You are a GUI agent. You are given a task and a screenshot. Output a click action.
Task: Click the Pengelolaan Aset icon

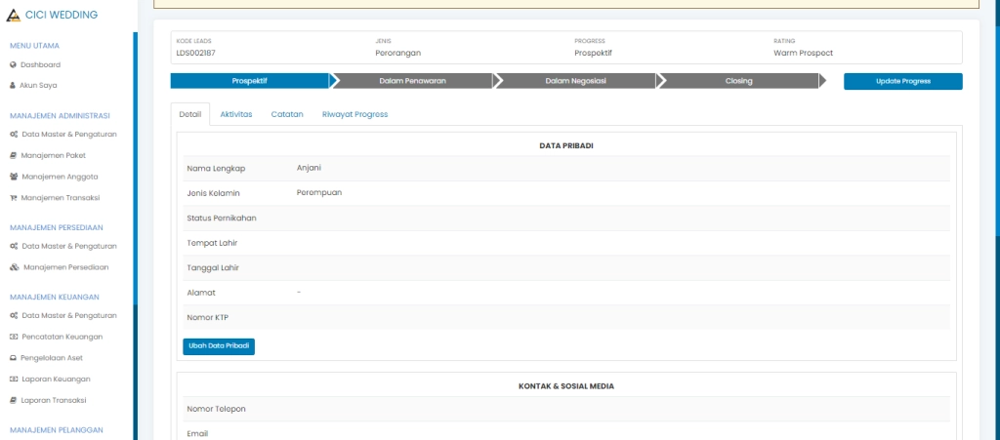coord(14,357)
